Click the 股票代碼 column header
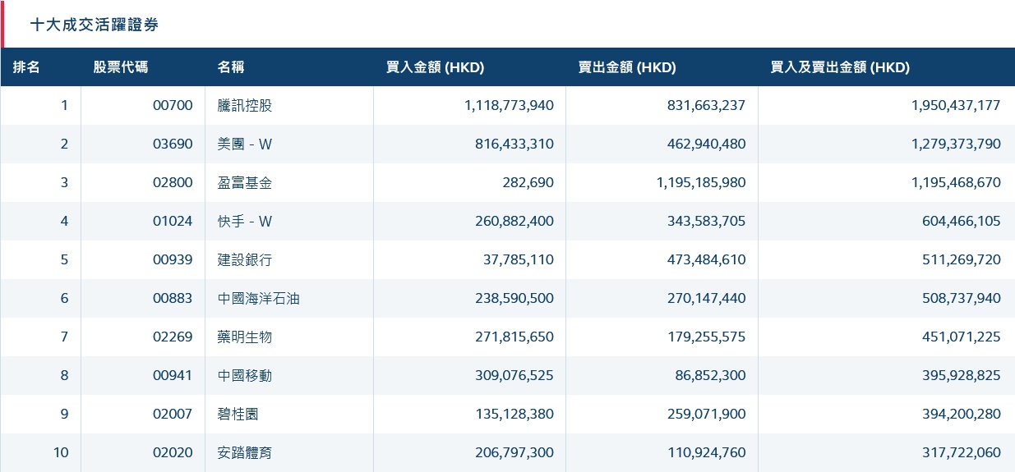The height and width of the screenshot is (472, 1015). point(121,67)
